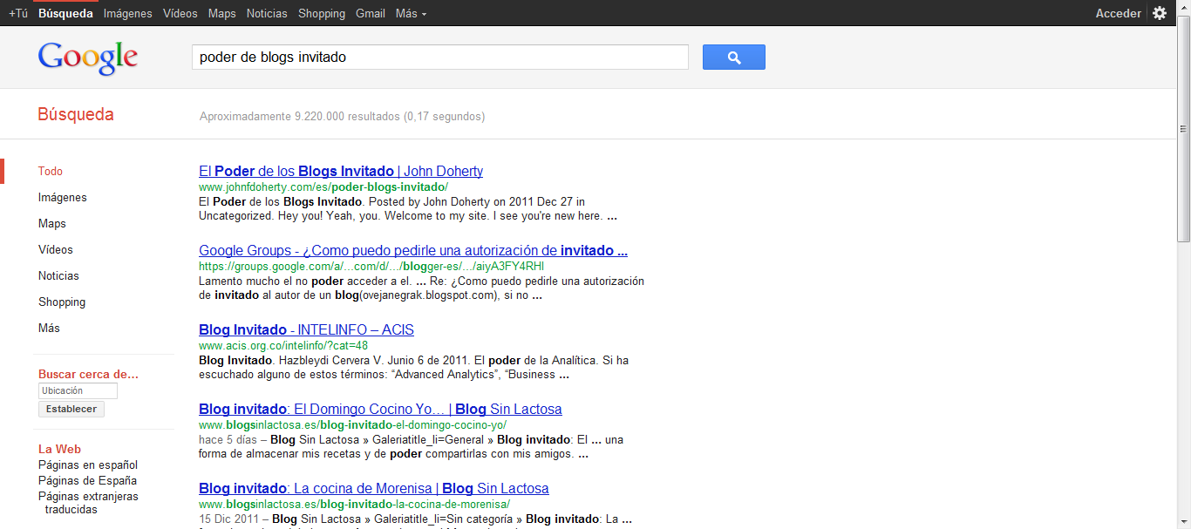Click the vertical scrollbar thumb
1191x529 pixels.
(1183, 128)
